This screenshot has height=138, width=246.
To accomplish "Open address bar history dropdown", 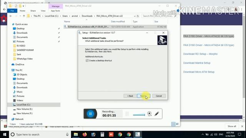I will [135, 16].
